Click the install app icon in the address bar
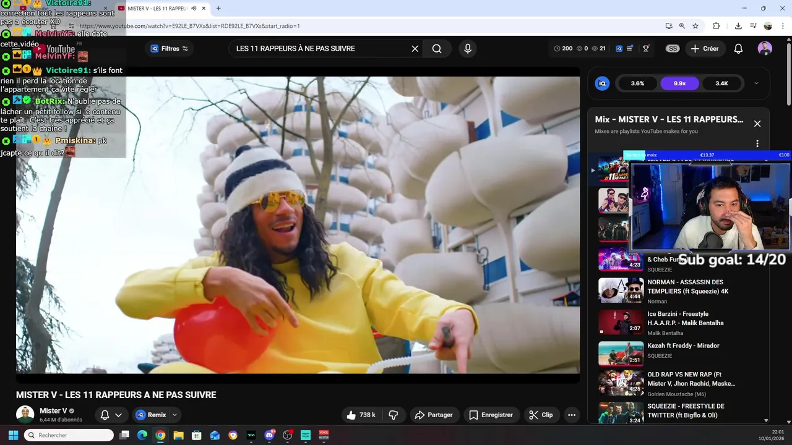The width and height of the screenshot is (792, 445). [x=669, y=26]
